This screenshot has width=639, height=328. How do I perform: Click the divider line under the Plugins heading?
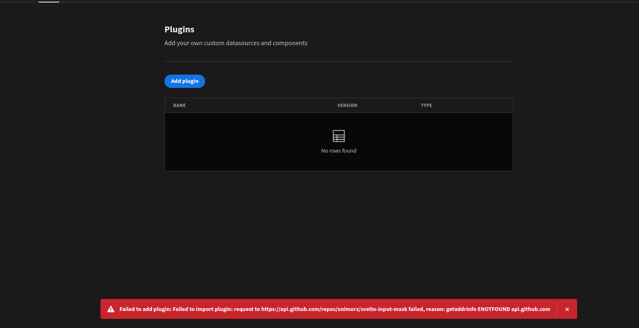(338, 61)
